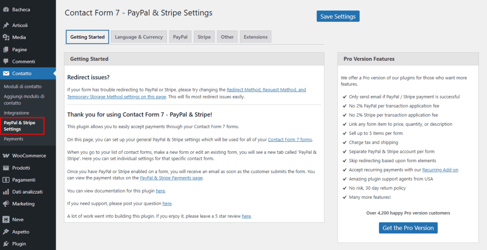Click the Contatto envelope icon

pos(6,74)
